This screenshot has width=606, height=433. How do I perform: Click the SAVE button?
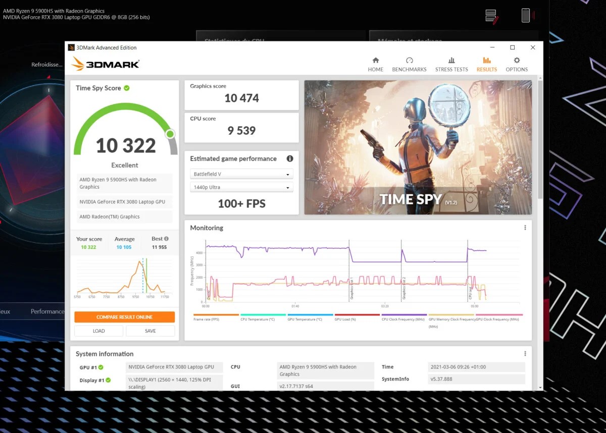tap(150, 331)
